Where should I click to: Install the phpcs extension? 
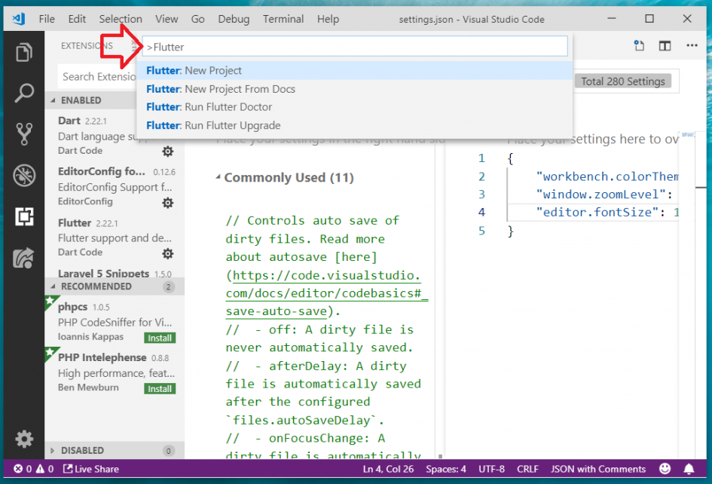tap(160, 338)
